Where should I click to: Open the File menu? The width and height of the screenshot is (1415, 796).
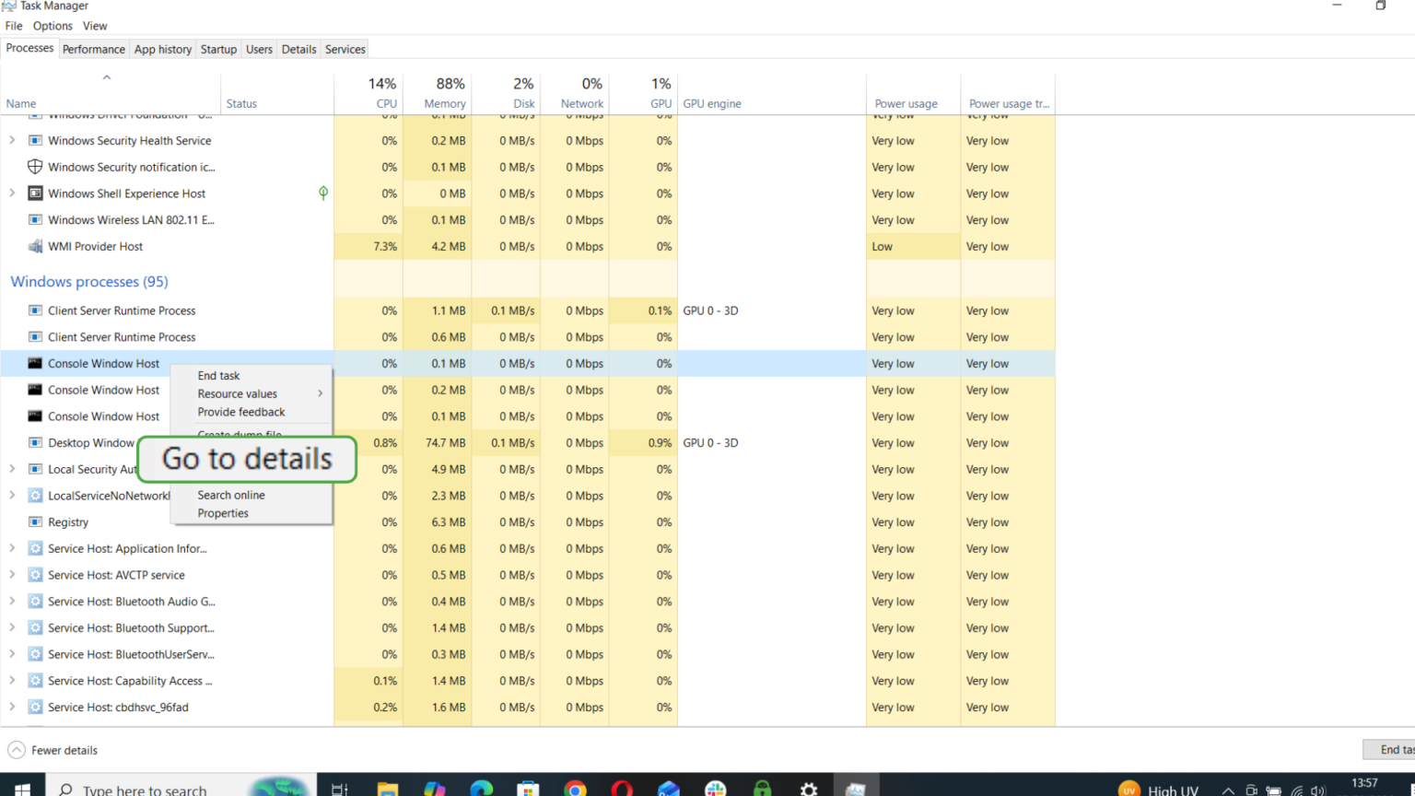[x=14, y=26]
